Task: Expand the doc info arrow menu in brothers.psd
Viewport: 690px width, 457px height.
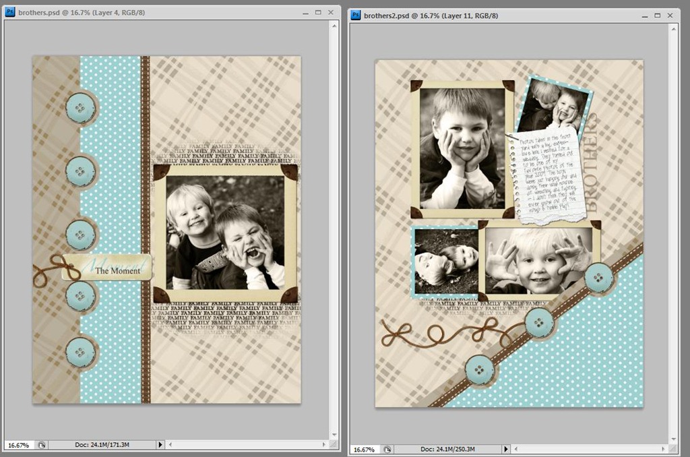Action: click(160, 445)
